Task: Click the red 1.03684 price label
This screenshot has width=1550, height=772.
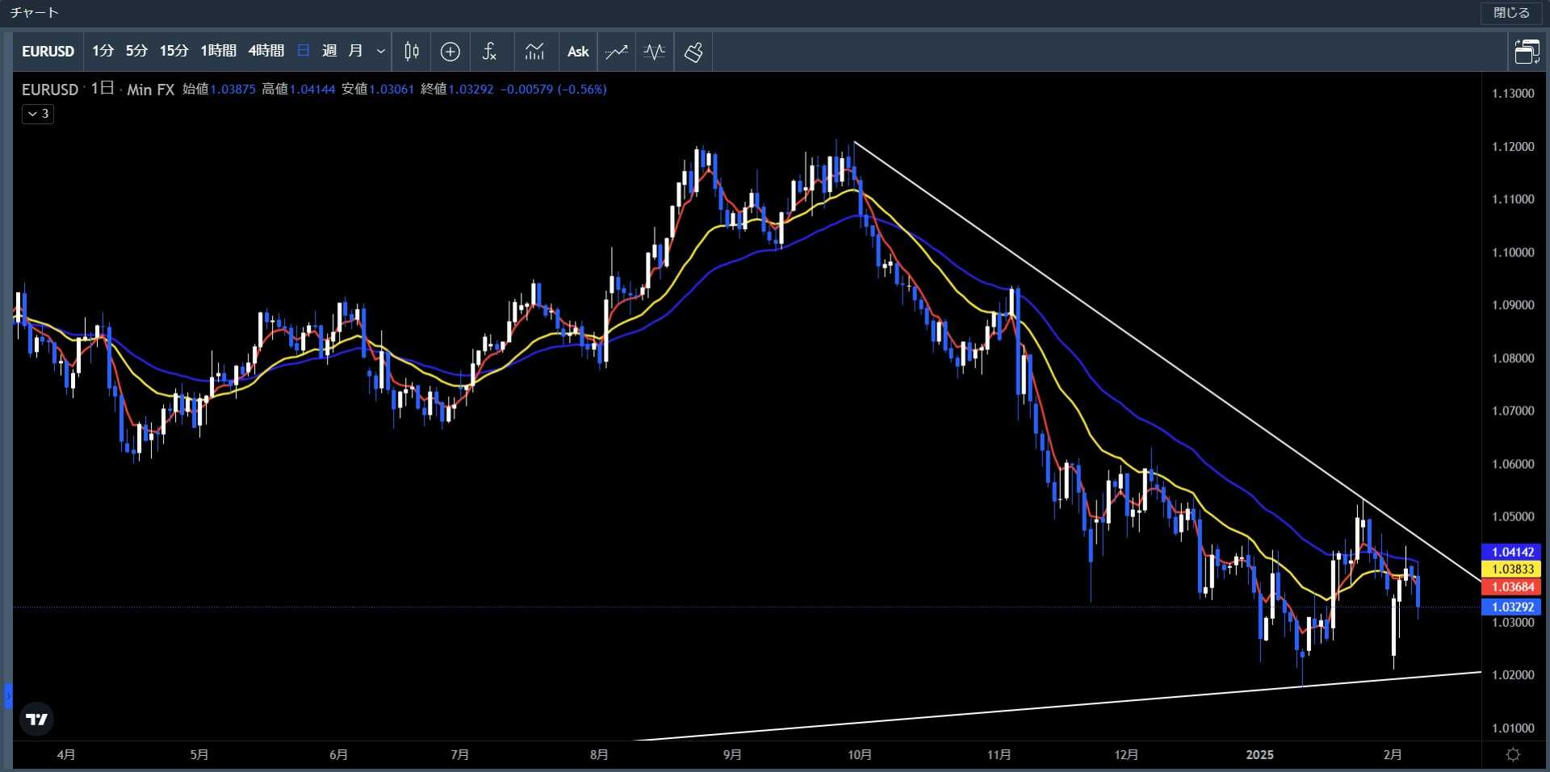Action: pos(1512,587)
